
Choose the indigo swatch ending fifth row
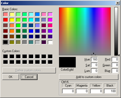50,37
